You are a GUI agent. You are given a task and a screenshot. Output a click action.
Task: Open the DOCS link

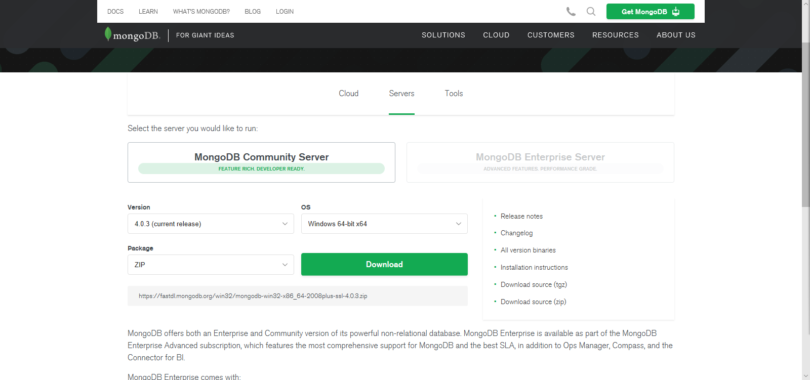point(115,12)
